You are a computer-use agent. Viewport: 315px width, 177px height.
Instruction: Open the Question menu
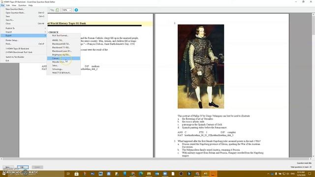click(22, 5)
